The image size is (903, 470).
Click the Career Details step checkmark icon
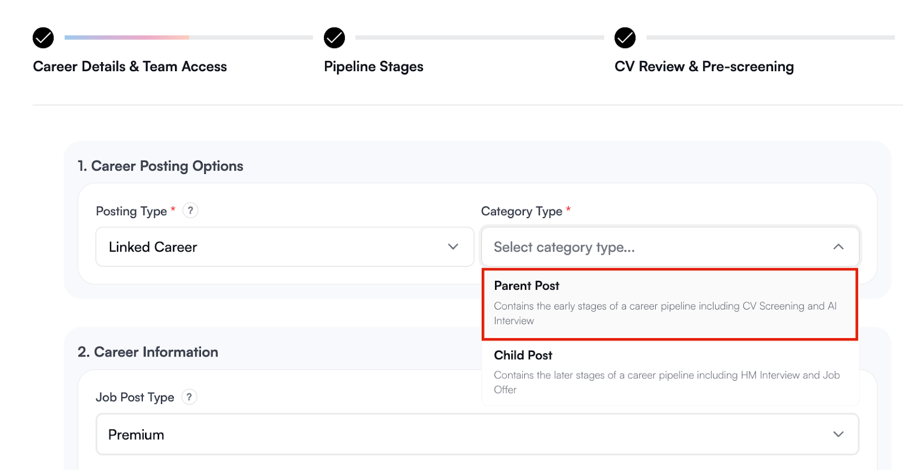(43, 38)
